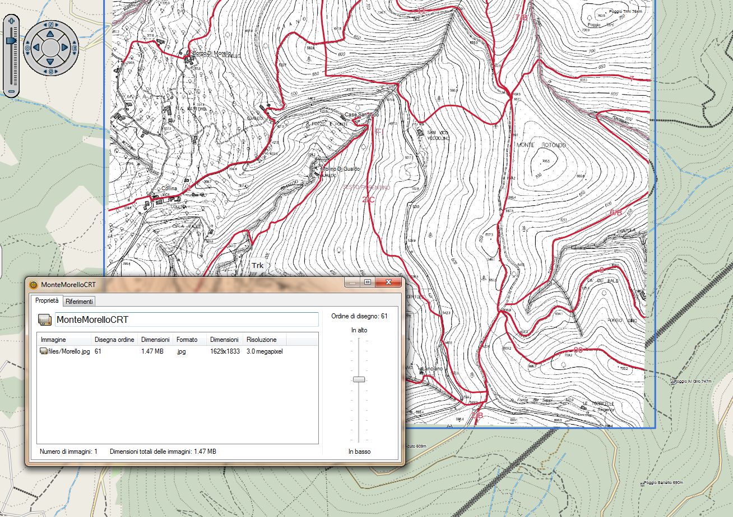Close the MonteMorelloCRT dialog
Viewport: 733px width, 517px height.
(389, 283)
